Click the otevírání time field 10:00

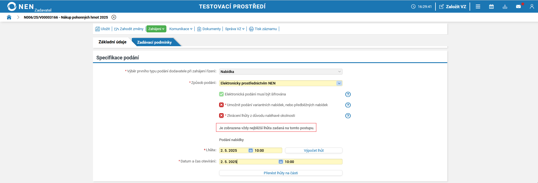(313, 162)
